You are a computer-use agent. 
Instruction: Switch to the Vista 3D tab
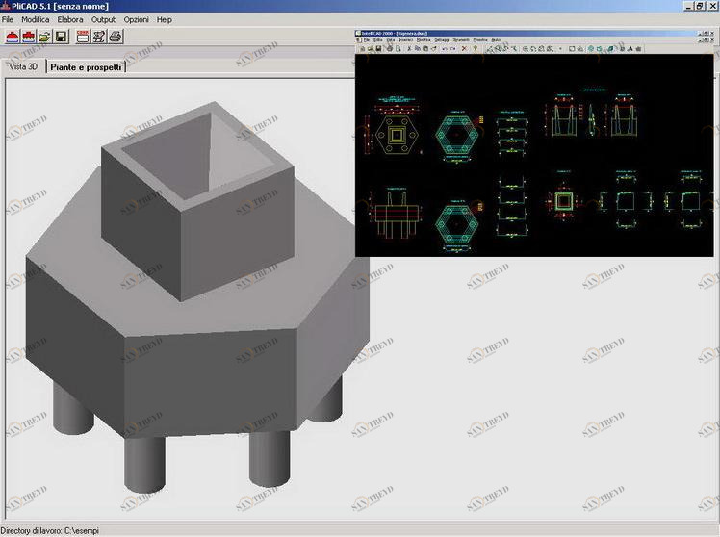(23, 66)
